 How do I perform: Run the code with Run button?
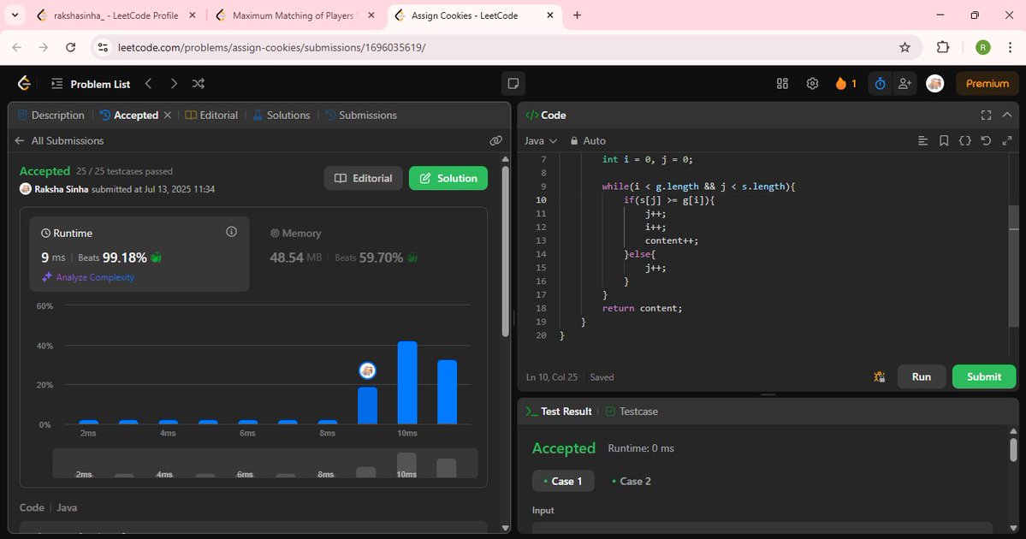point(922,376)
